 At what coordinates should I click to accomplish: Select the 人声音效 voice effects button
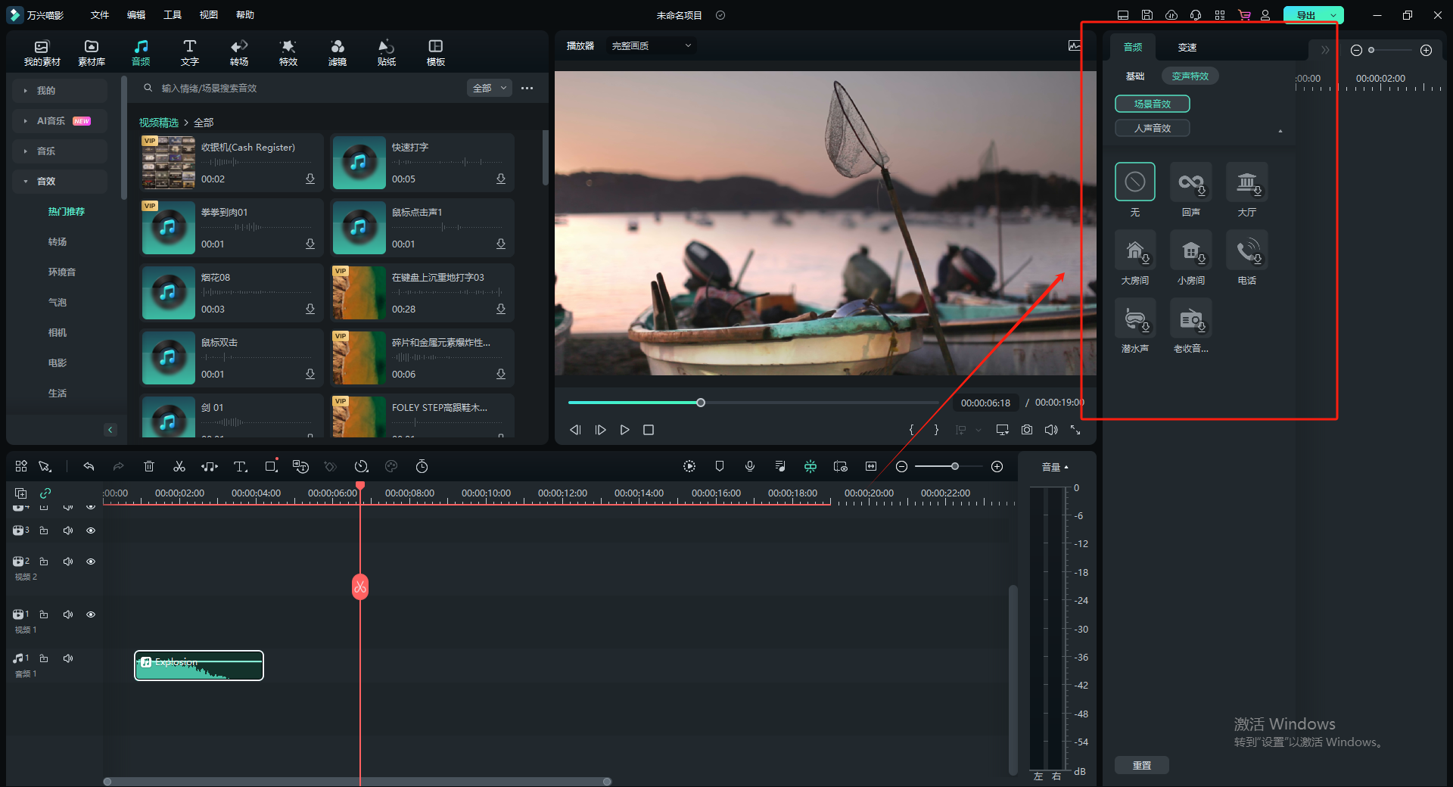(1152, 129)
